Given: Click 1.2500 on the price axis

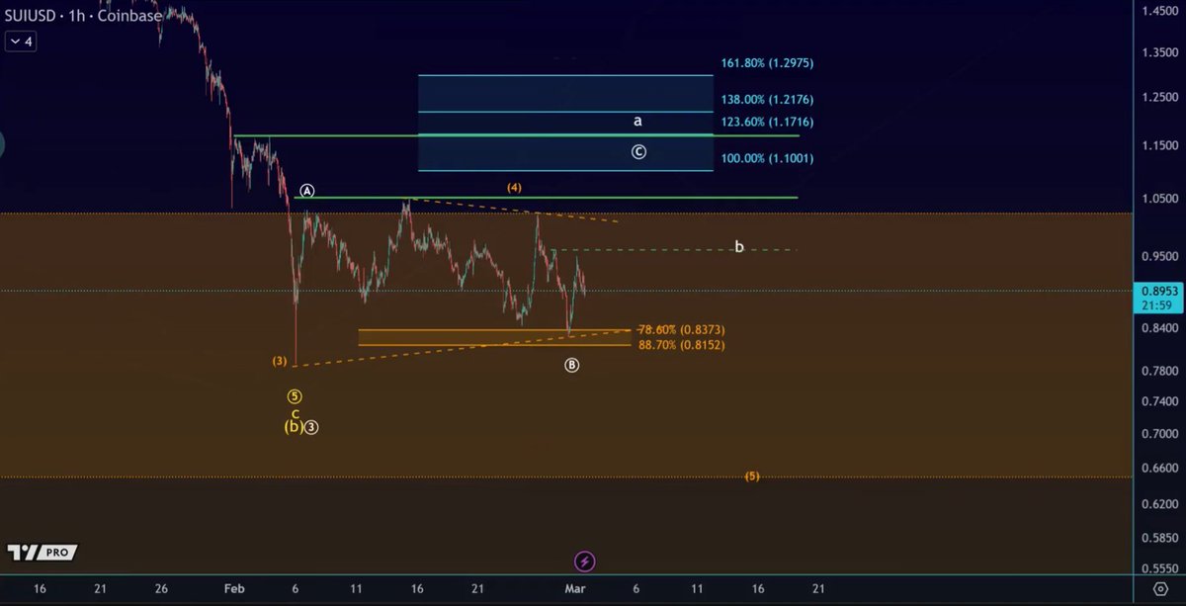Looking at the screenshot, I should [1160, 97].
